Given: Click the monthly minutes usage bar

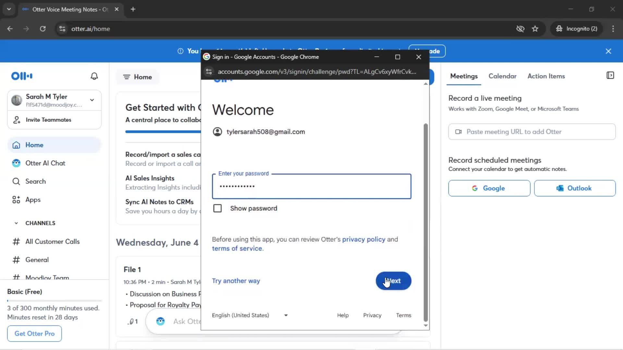Looking at the screenshot, I should [54, 301].
